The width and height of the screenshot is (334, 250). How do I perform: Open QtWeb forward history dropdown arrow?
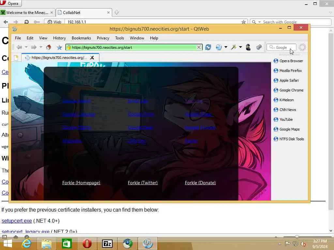pos(41,47)
